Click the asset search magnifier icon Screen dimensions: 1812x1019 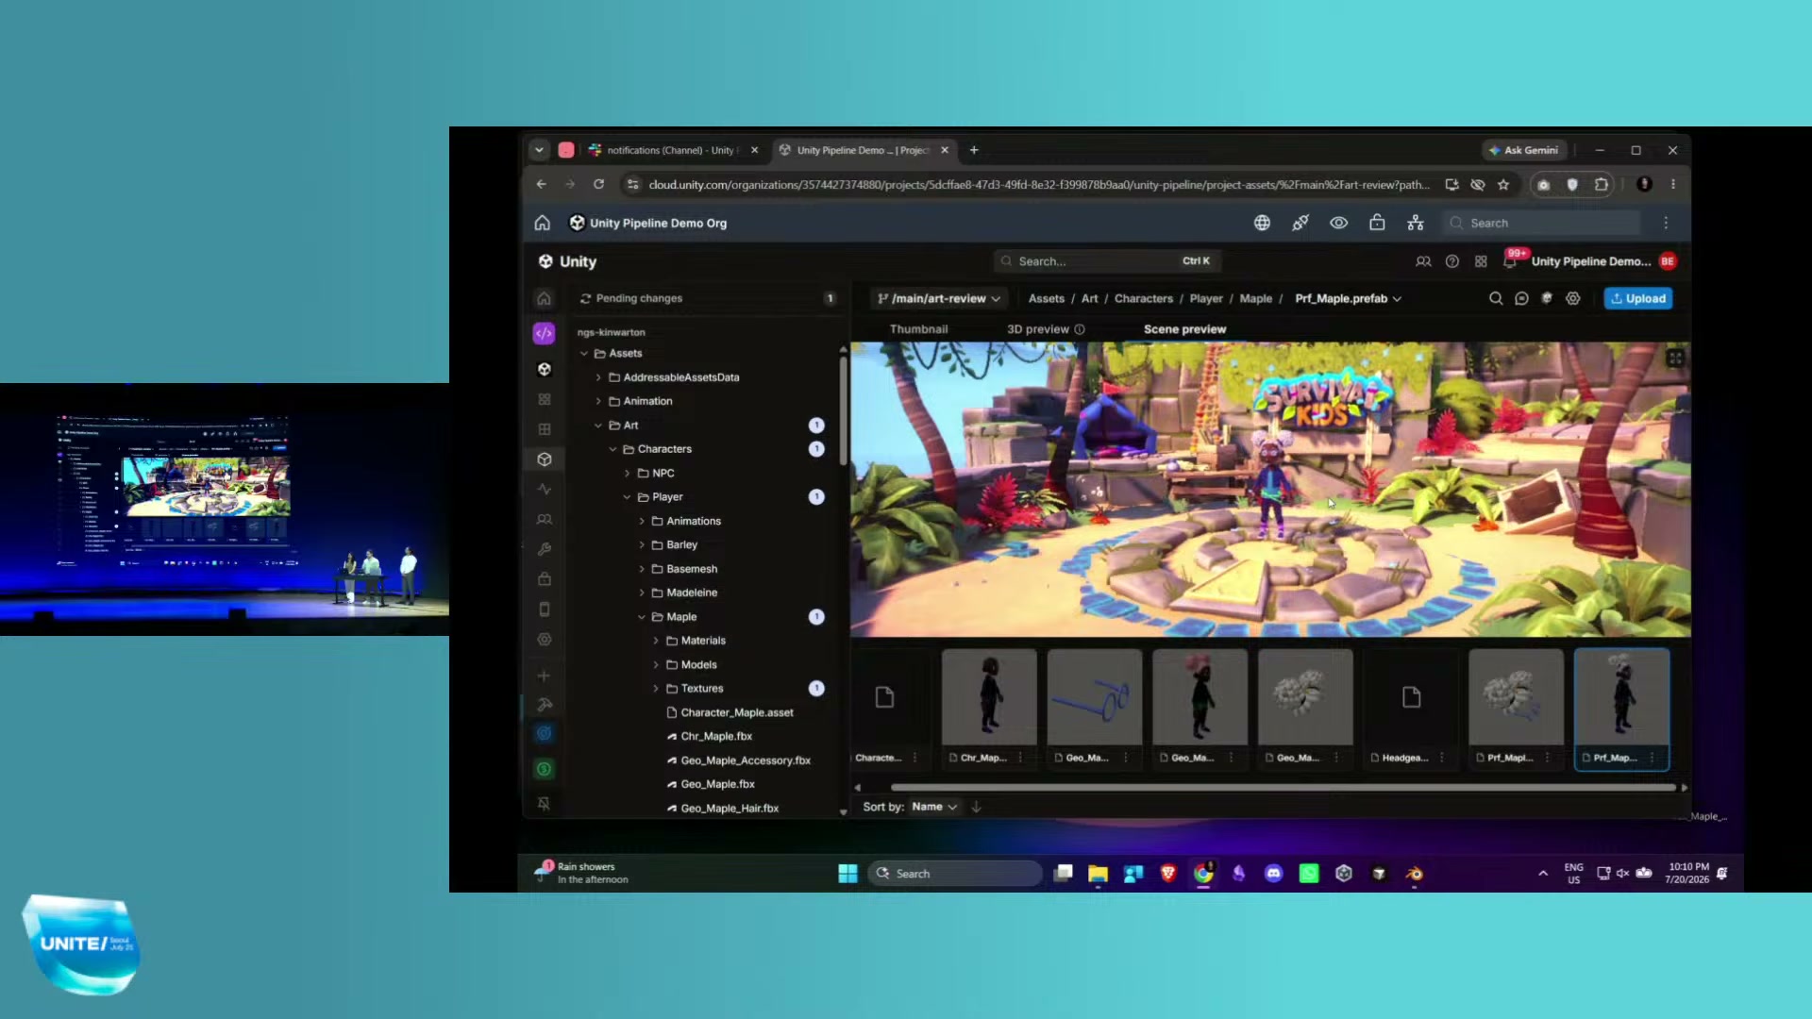coord(1496,299)
